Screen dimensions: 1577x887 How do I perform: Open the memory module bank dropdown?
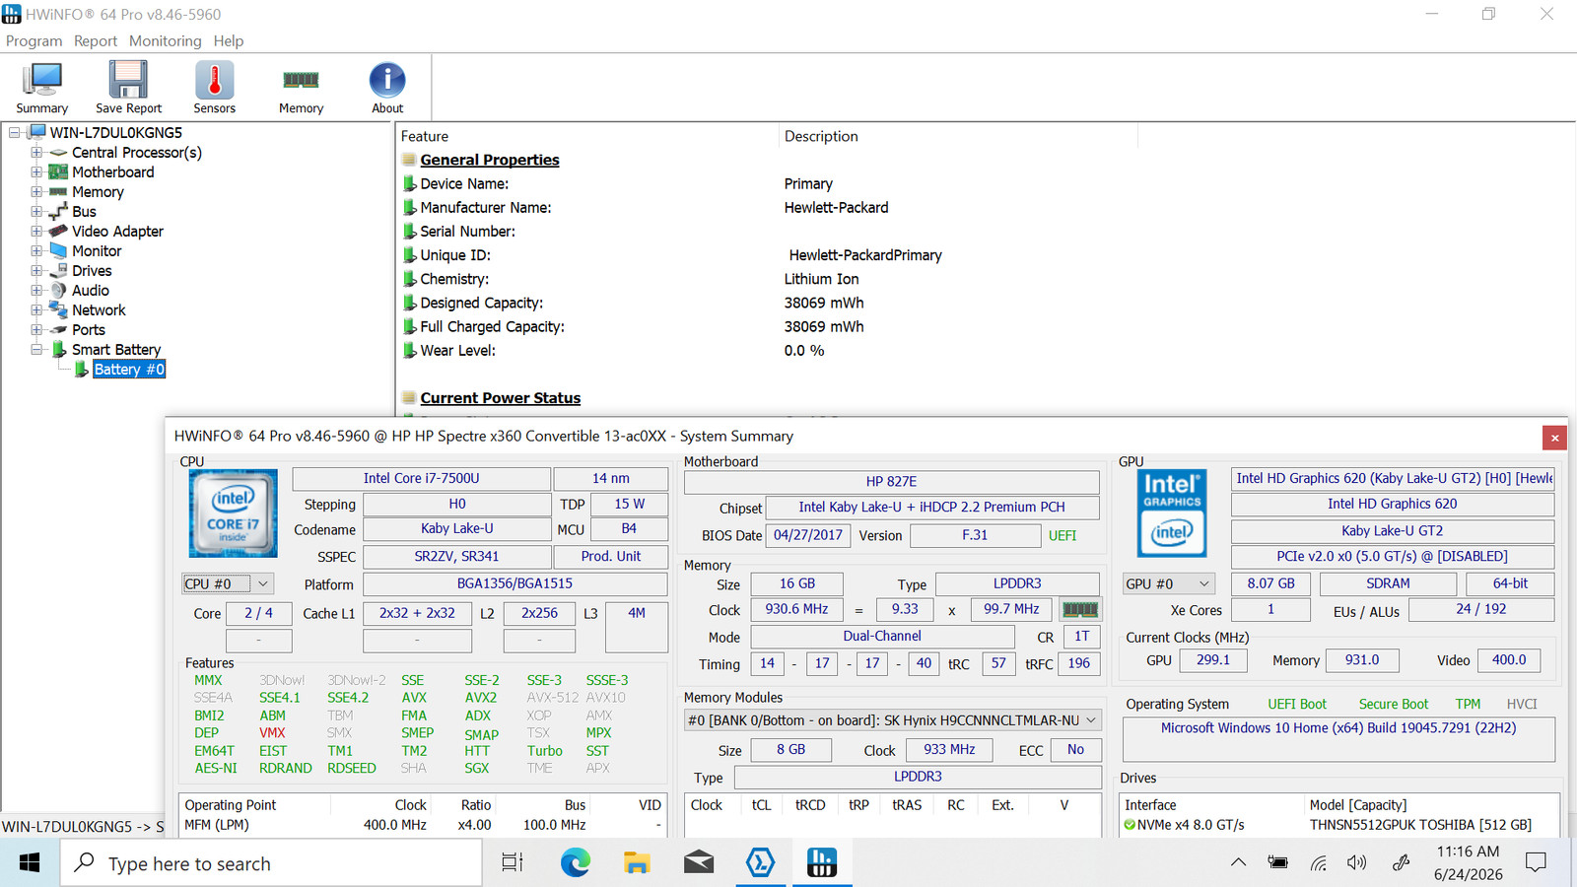tap(893, 720)
